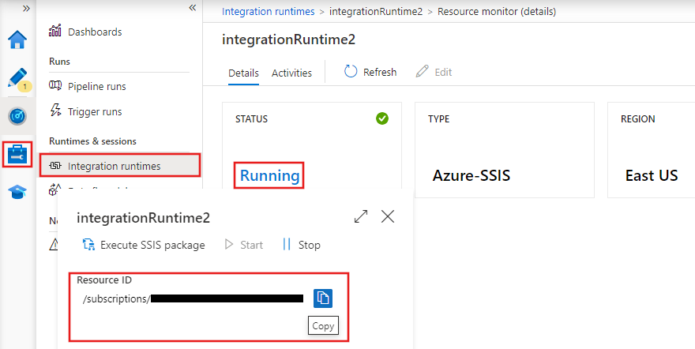This screenshot has width=695, height=349.
Task: Open Trigger runs in side menu
Action: click(95, 111)
